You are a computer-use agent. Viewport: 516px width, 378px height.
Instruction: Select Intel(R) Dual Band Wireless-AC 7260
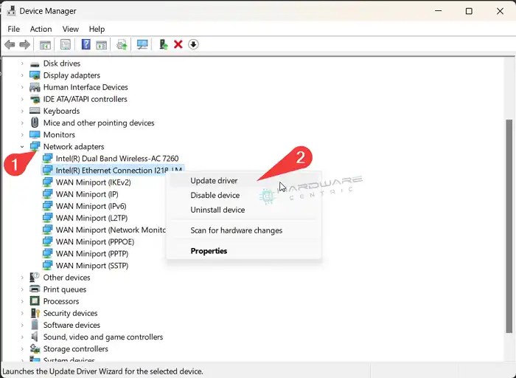coord(117,159)
